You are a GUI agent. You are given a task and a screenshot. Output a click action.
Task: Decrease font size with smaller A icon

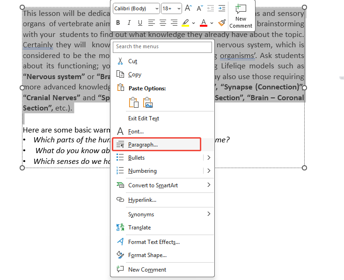(200, 8)
